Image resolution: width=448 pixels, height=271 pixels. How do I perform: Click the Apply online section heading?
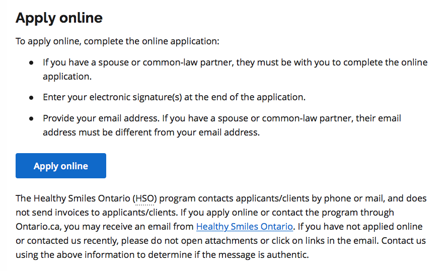(59, 18)
